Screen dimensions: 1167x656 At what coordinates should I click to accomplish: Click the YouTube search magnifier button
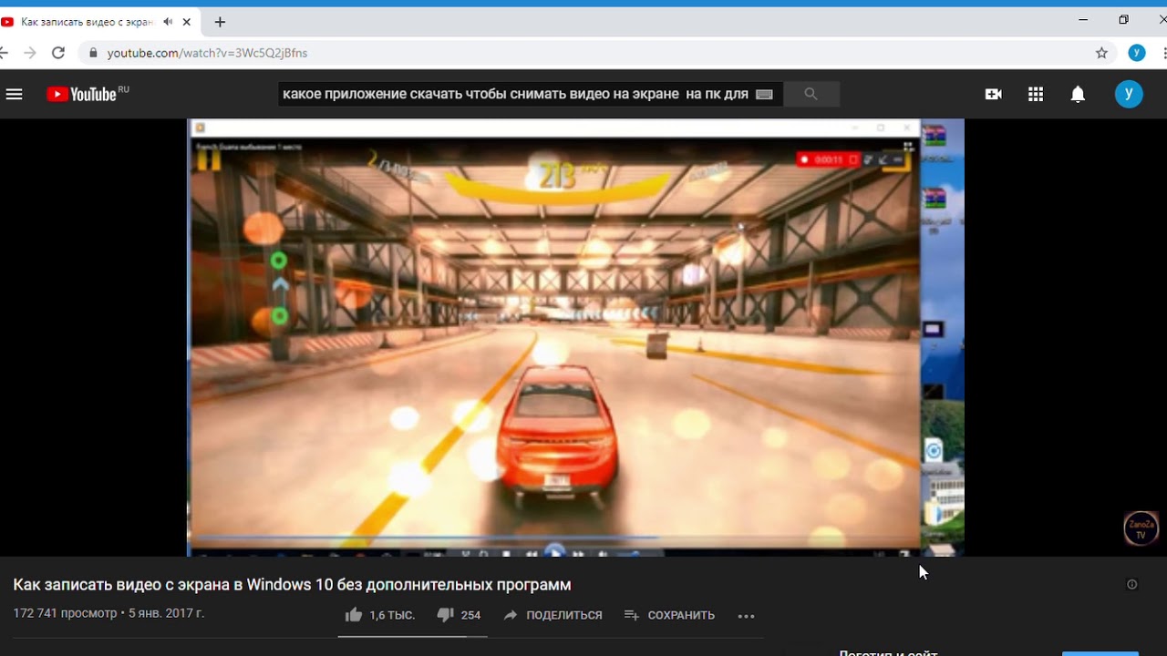coord(811,94)
